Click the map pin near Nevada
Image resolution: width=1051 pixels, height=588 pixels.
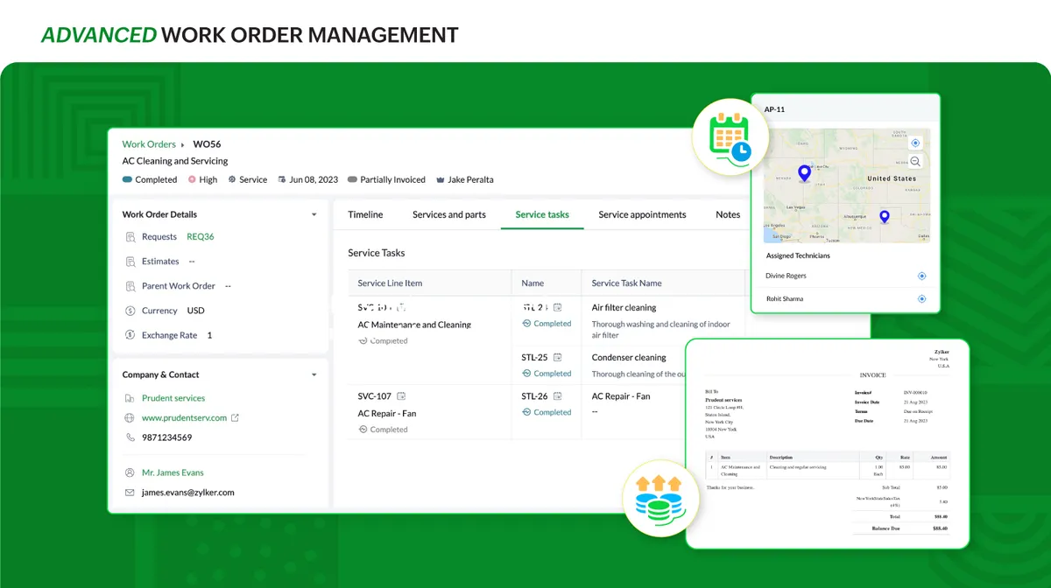click(x=804, y=173)
